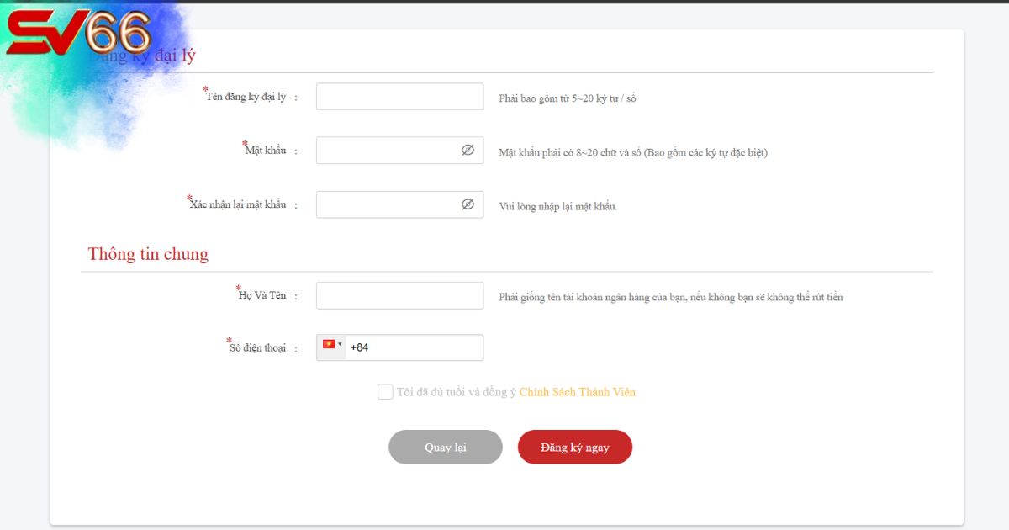Click inside the Mật khẩu input field
Viewport: 1009px width, 530px height.
(x=387, y=151)
